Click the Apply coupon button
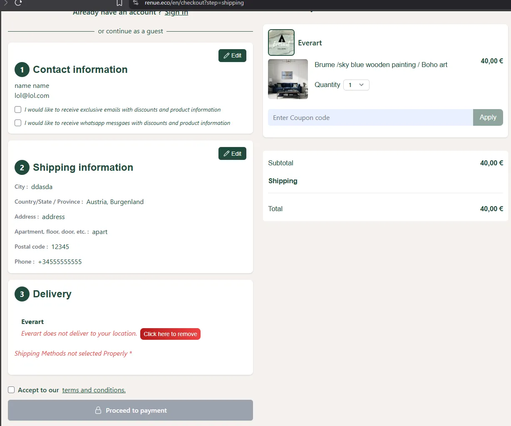 click(x=488, y=117)
